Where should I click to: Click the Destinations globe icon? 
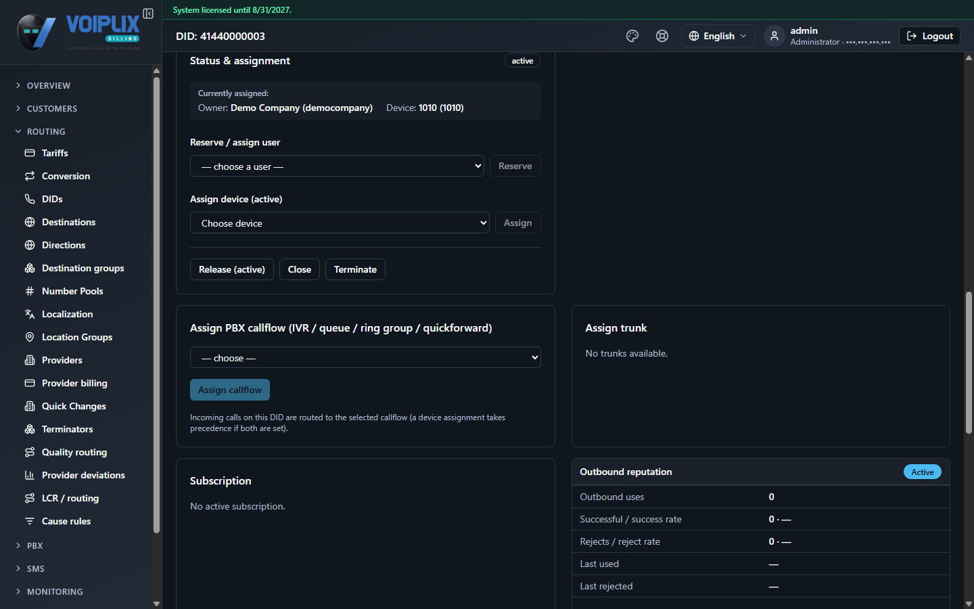click(30, 222)
